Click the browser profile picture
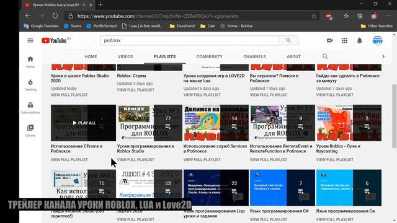Viewport: 397px width, 223px height. click(x=374, y=16)
